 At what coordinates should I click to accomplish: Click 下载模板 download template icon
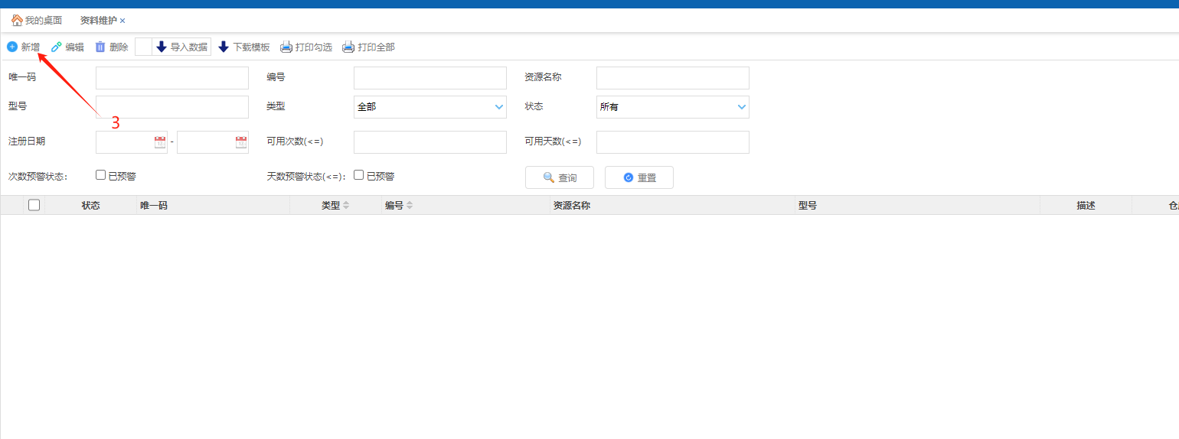point(224,47)
